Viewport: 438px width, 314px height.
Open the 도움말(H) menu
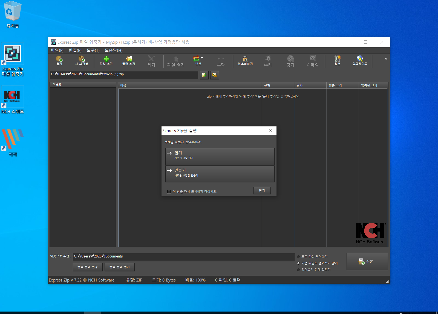tap(114, 51)
